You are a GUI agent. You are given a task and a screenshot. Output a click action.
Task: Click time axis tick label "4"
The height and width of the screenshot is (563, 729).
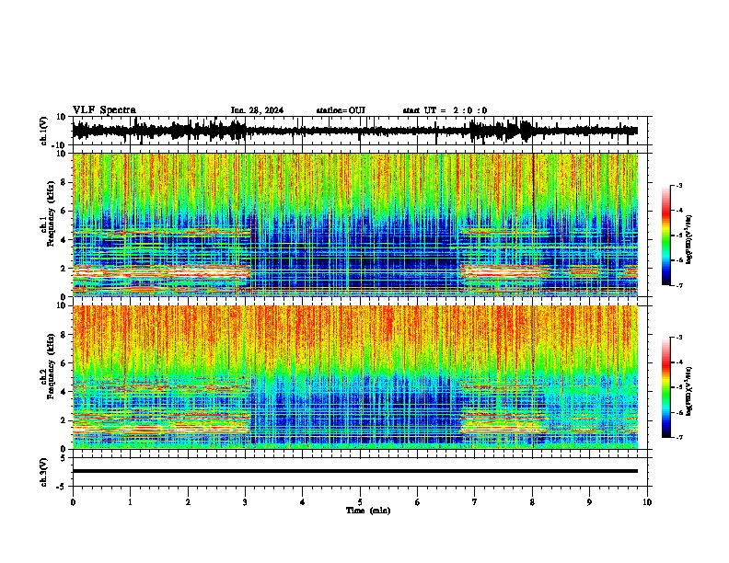pos(302,501)
